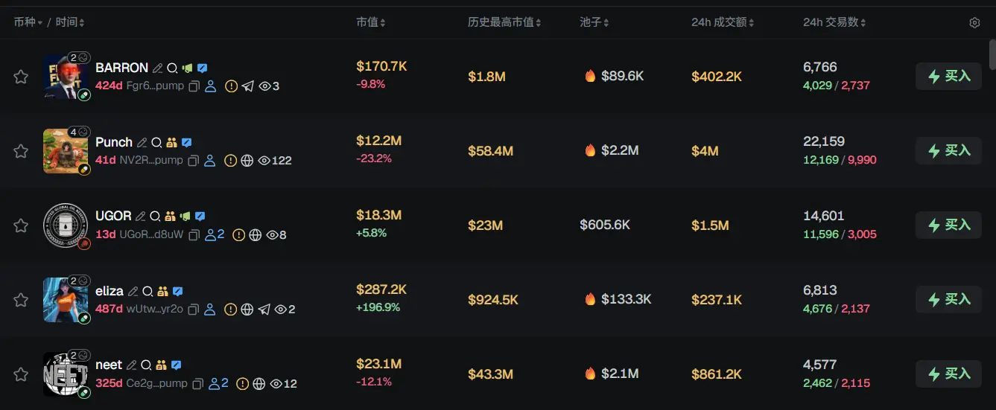Sort the list by 24h 成交额

click(723, 22)
